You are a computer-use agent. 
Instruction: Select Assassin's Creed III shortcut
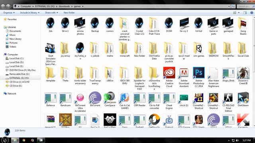coord(243,73)
